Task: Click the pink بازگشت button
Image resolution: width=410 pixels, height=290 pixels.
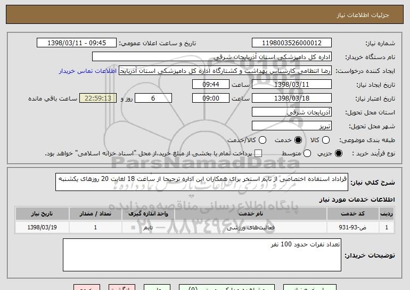Action: point(122,287)
